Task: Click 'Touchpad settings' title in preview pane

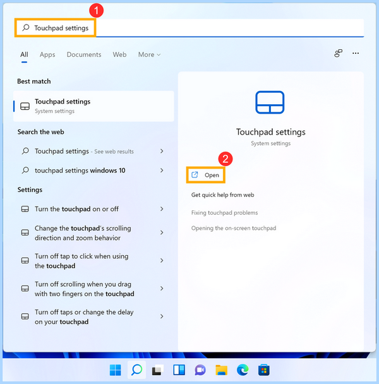Action: click(271, 132)
